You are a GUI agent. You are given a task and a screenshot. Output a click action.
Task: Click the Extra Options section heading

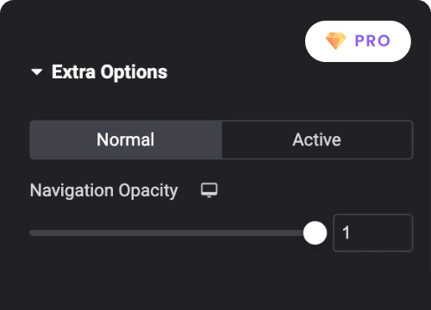[109, 71]
